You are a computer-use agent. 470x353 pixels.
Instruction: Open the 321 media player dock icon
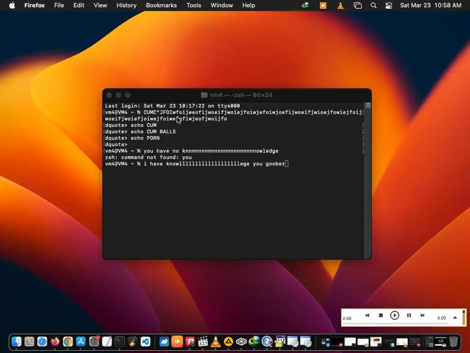tap(202, 342)
